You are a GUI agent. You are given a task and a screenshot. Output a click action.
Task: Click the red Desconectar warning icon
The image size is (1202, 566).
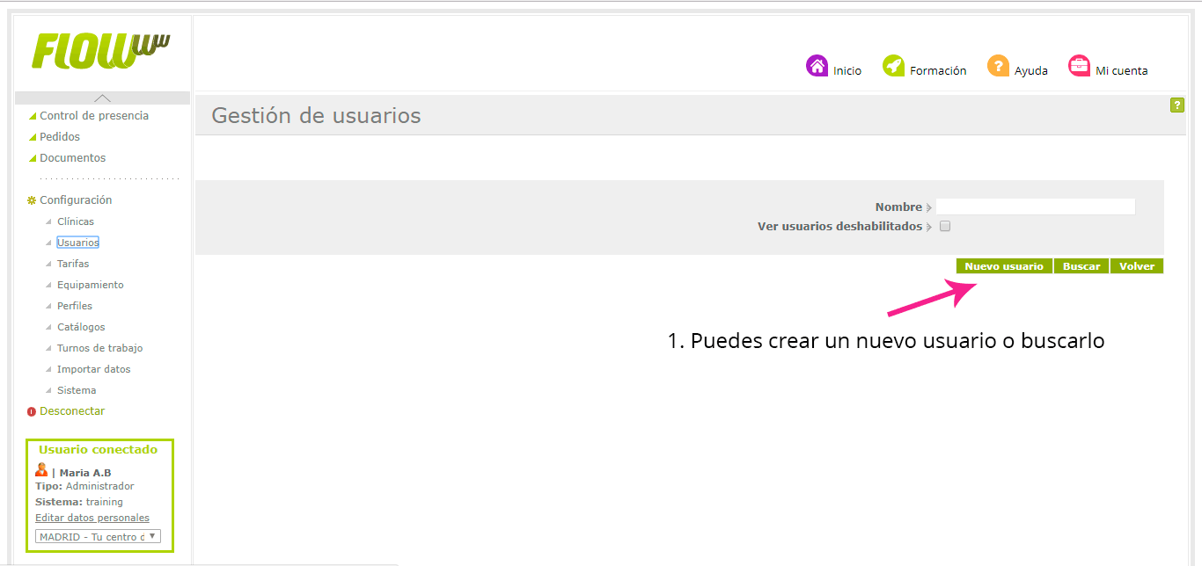click(x=32, y=411)
